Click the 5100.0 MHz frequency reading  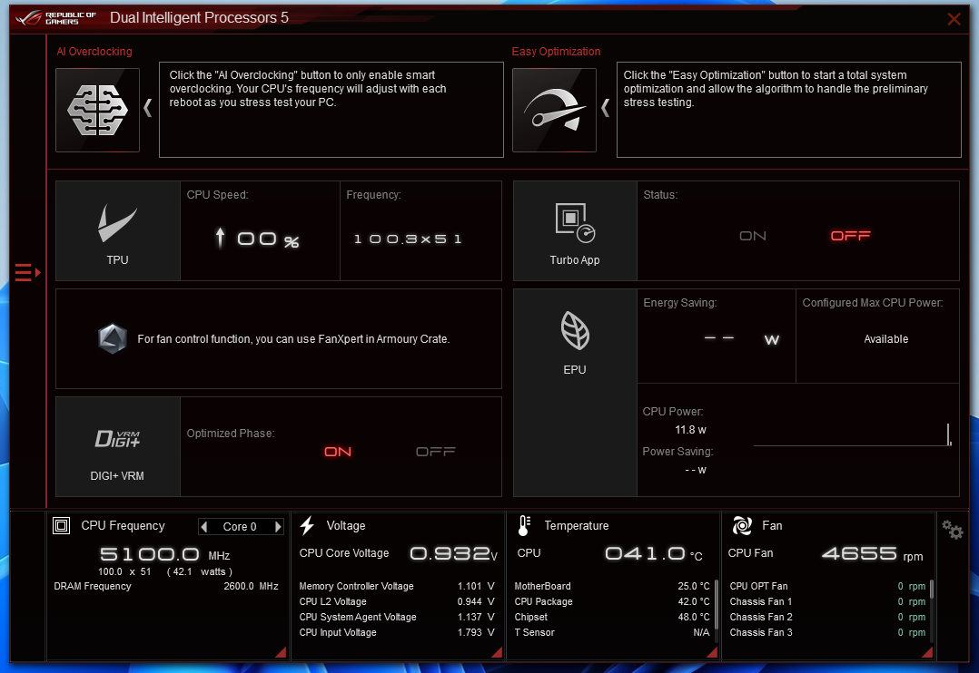(x=165, y=554)
